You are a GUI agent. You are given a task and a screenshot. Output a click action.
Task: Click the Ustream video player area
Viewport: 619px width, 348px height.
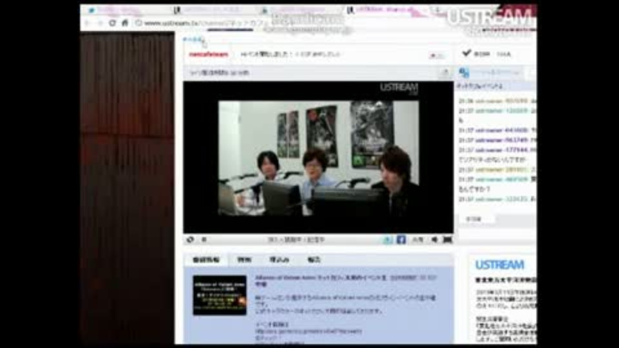pos(318,157)
